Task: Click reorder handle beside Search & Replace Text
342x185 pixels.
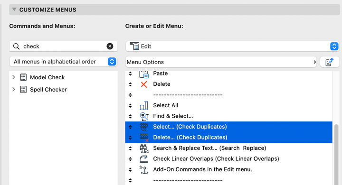Action: [x=130, y=148]
